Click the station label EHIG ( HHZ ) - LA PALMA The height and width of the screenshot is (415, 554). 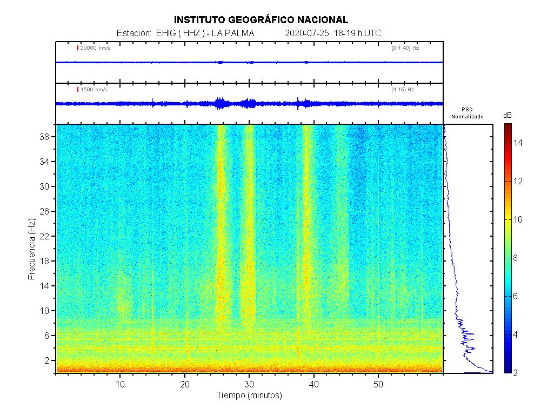point(205,34)
